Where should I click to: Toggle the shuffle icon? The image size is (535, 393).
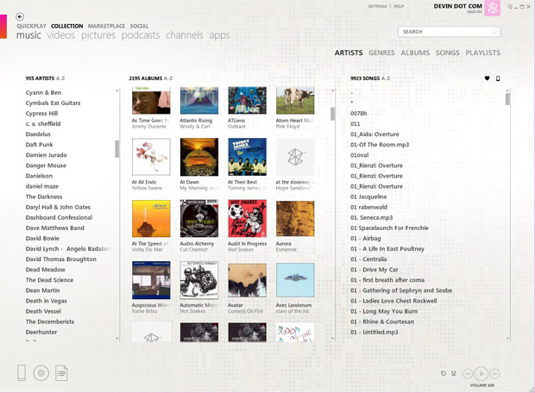point(453,373)
